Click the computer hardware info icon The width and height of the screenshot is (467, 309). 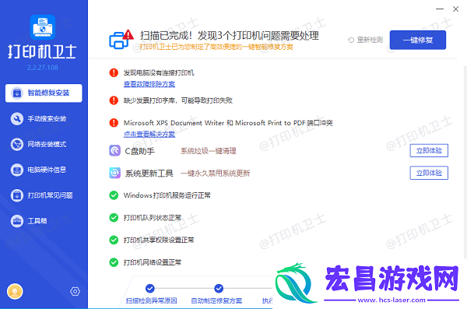[17, 170]
